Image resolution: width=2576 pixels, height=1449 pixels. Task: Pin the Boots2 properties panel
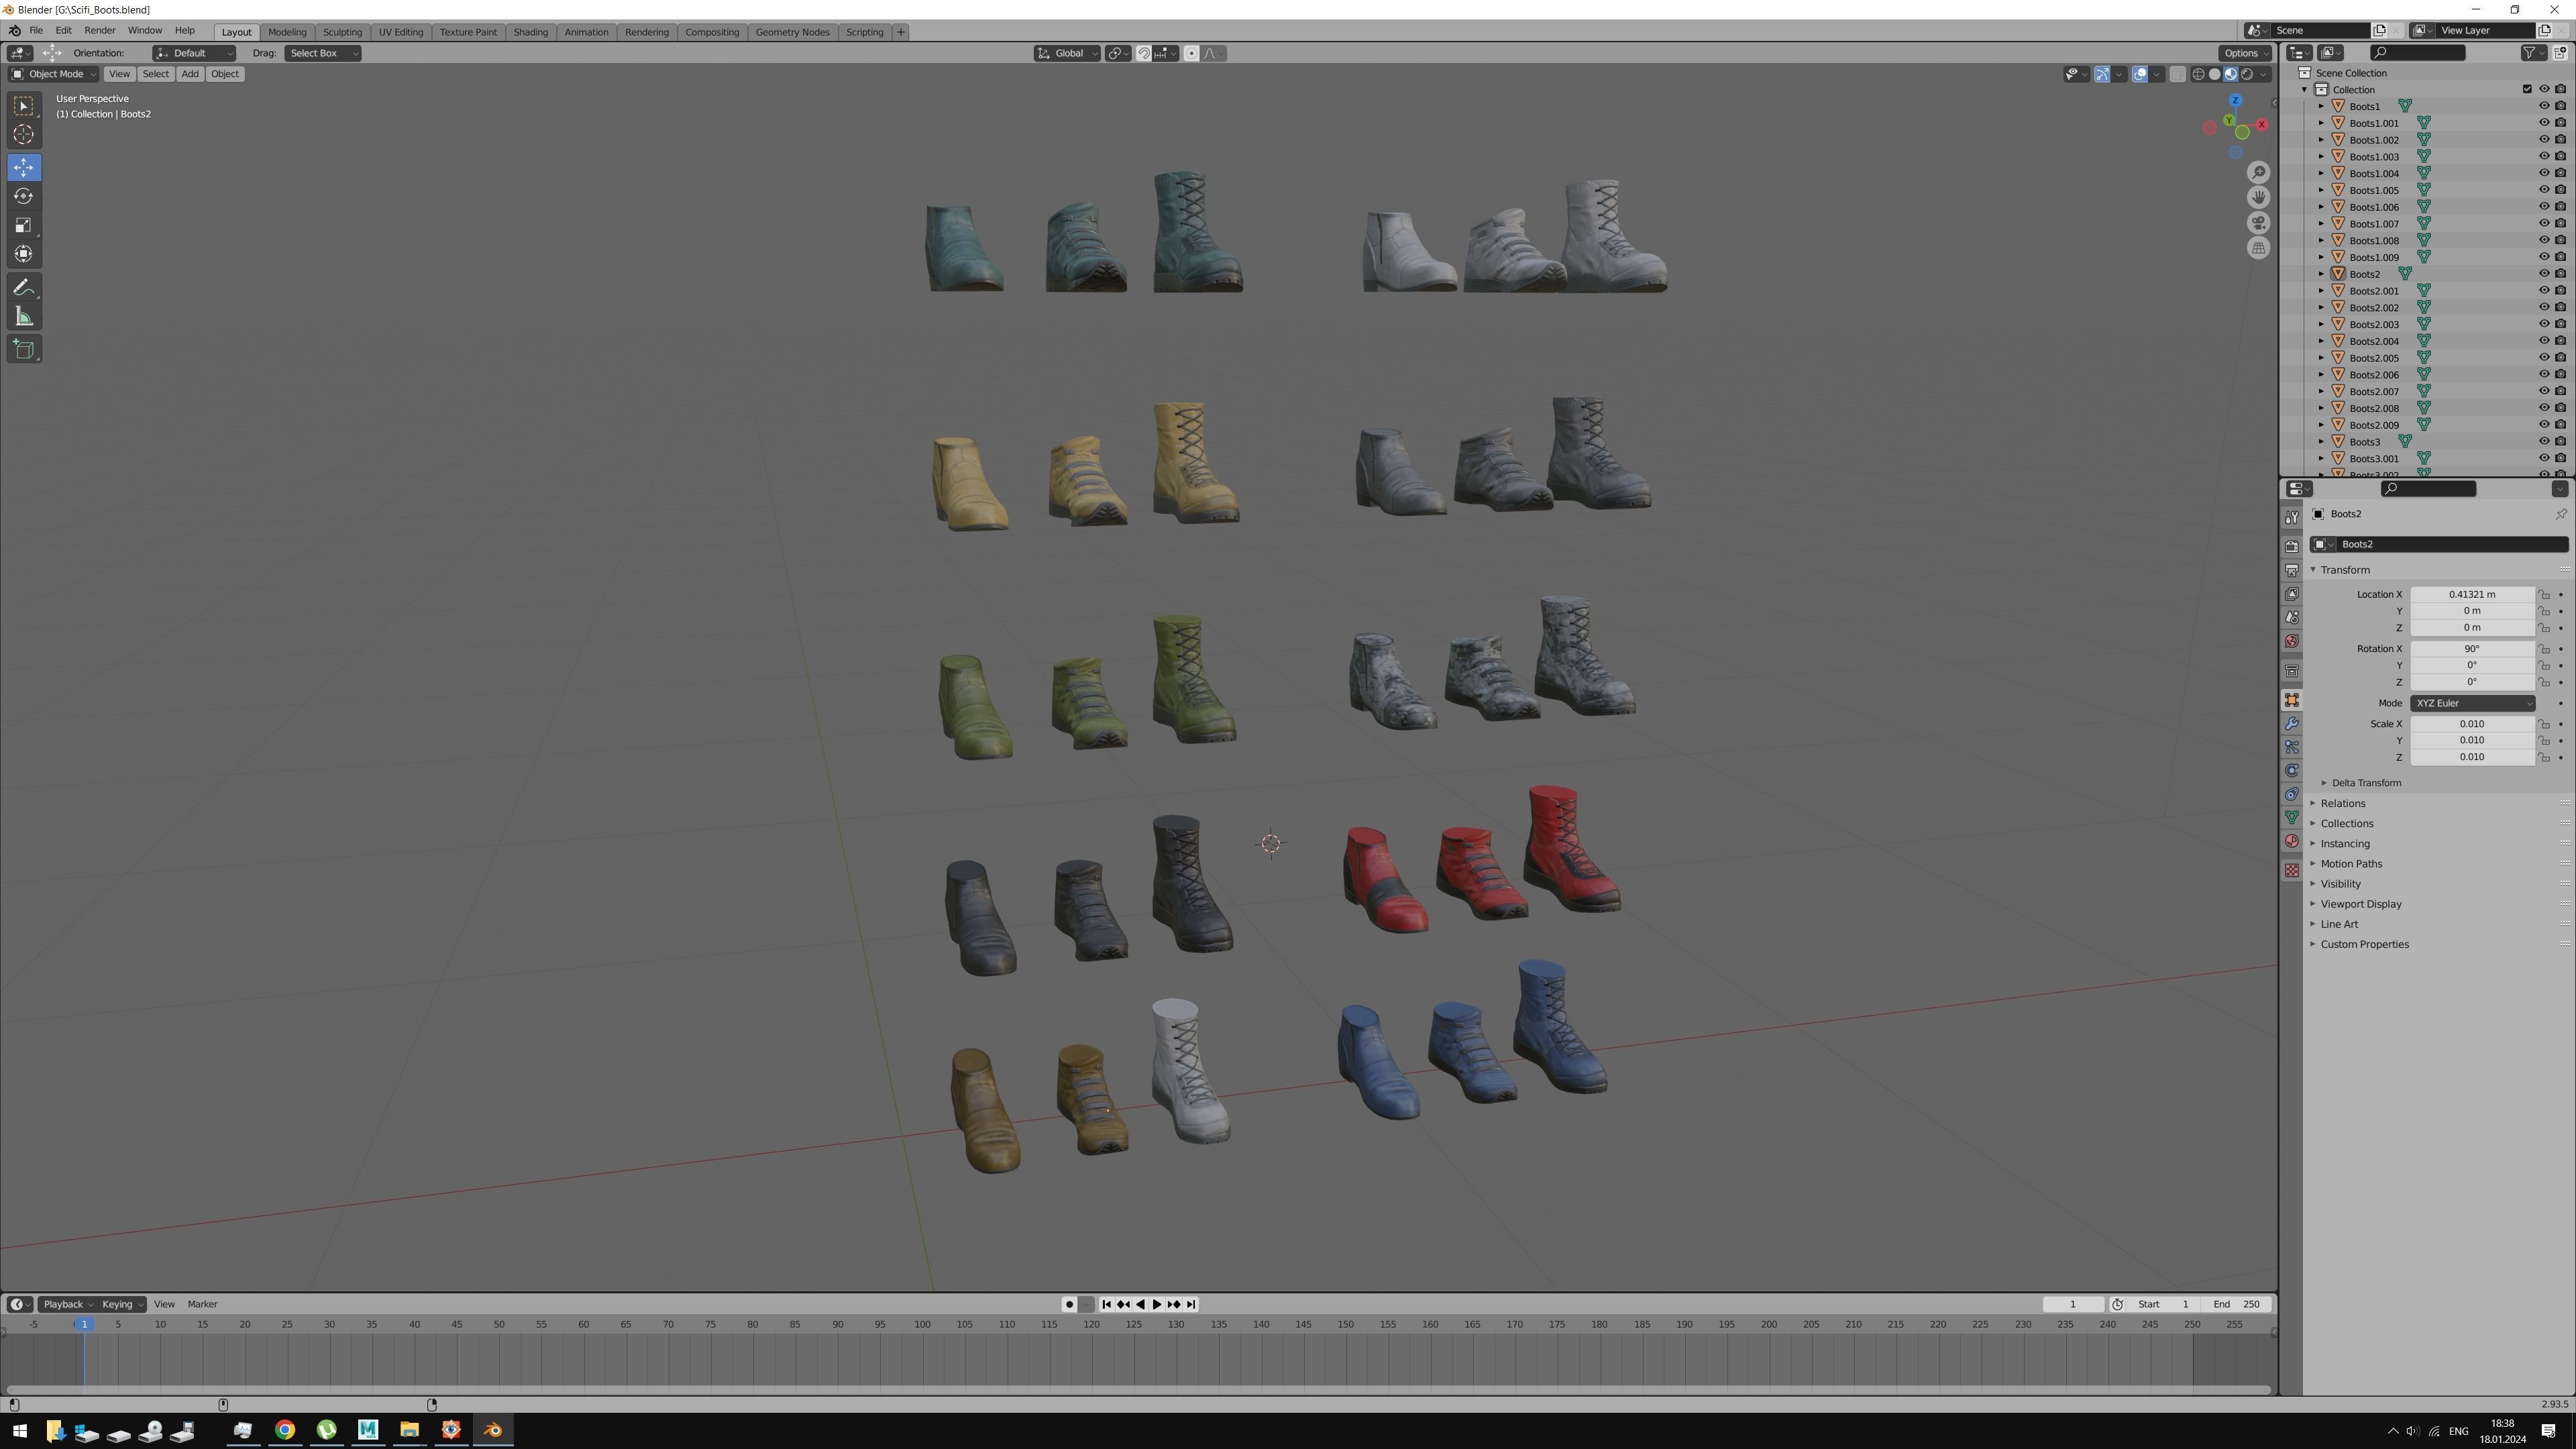(x=2560, y=514)
